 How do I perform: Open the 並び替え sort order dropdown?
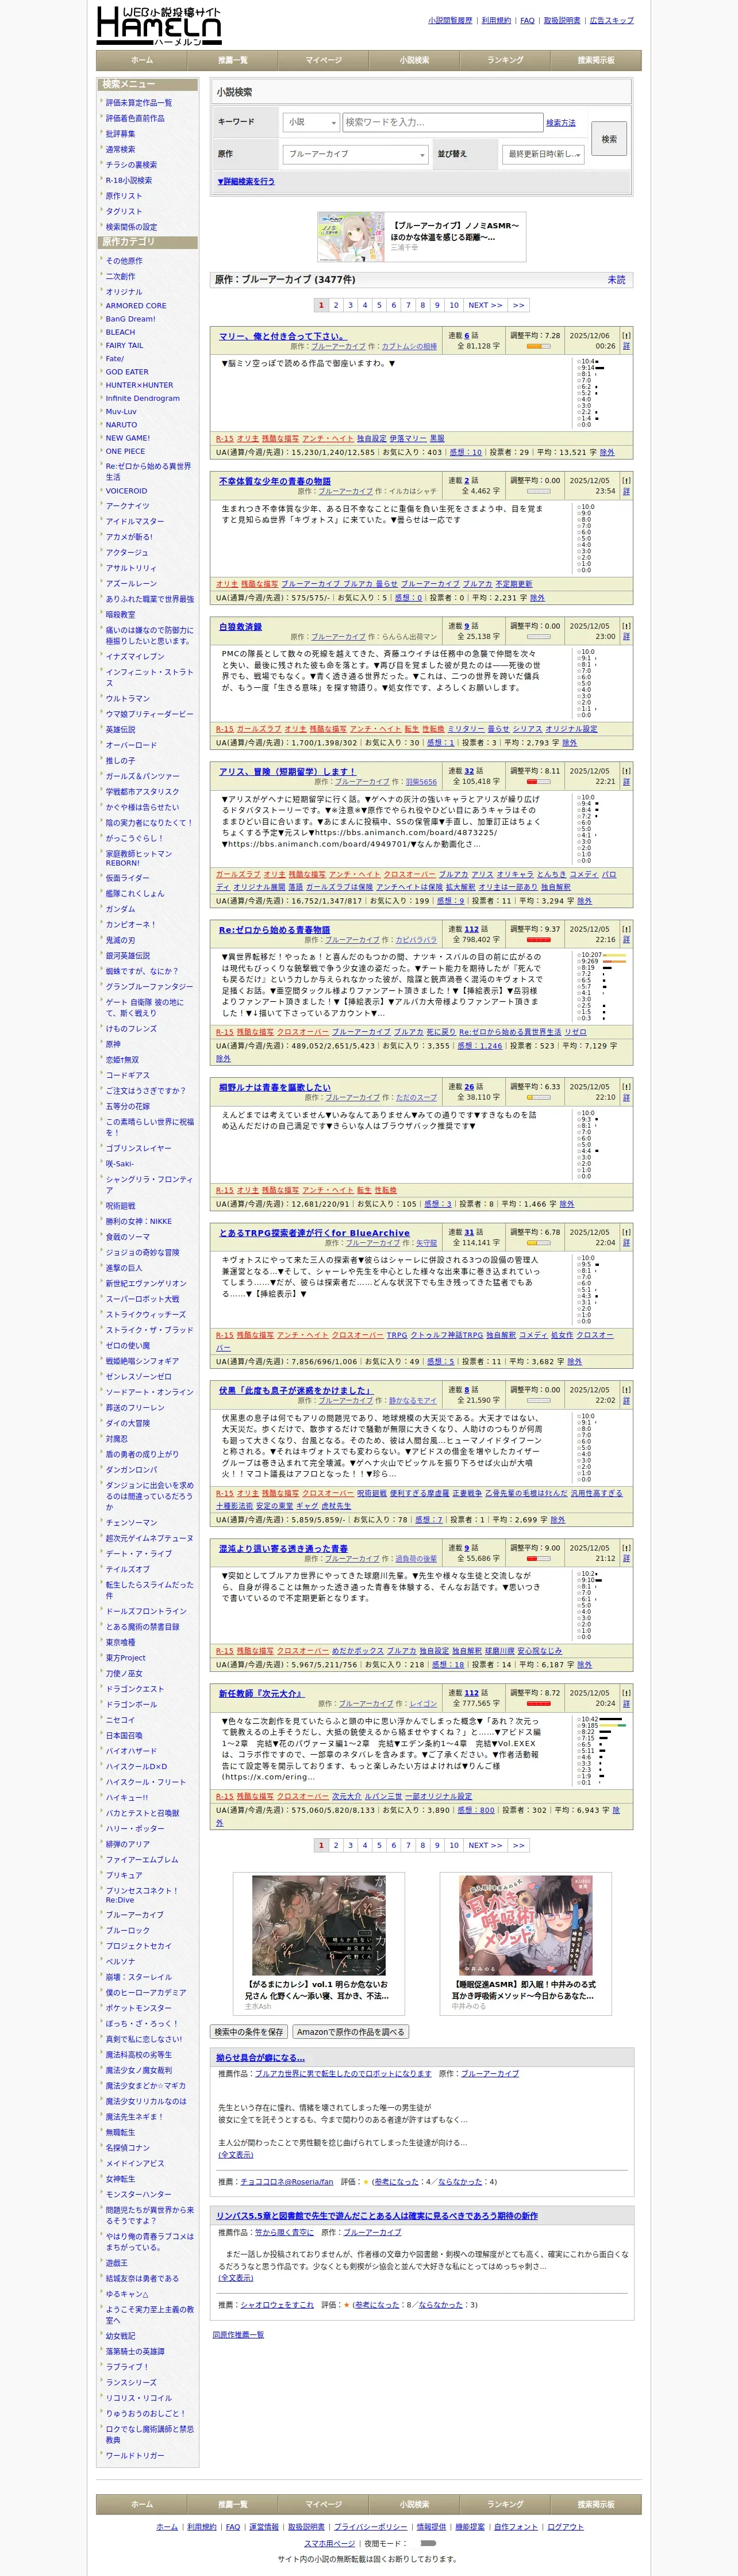[543, 154]
